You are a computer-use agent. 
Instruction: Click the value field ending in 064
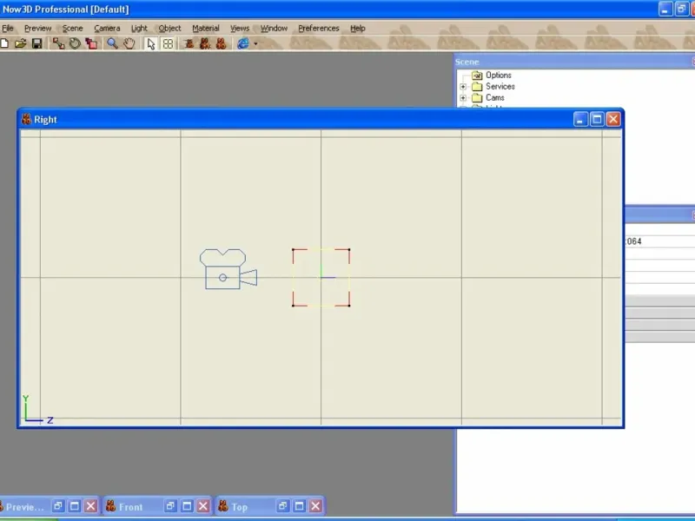660,241
